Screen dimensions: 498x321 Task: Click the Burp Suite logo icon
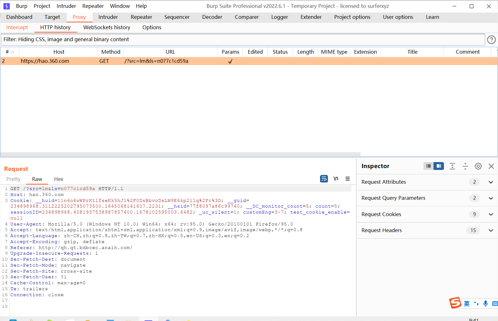[x=6, y=6]
